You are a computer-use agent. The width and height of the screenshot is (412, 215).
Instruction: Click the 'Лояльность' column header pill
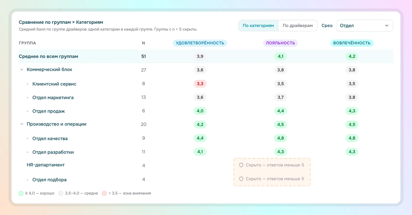point(280,43)
